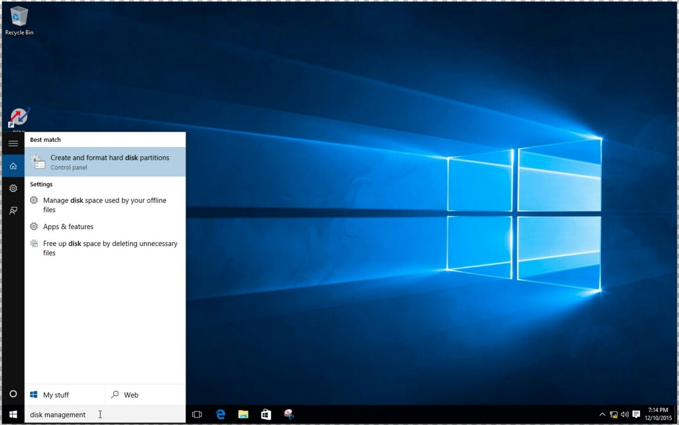Click the Cortana circle icon in sidebar
Screen dimensions: 679x425
click(x=13, y=394)
